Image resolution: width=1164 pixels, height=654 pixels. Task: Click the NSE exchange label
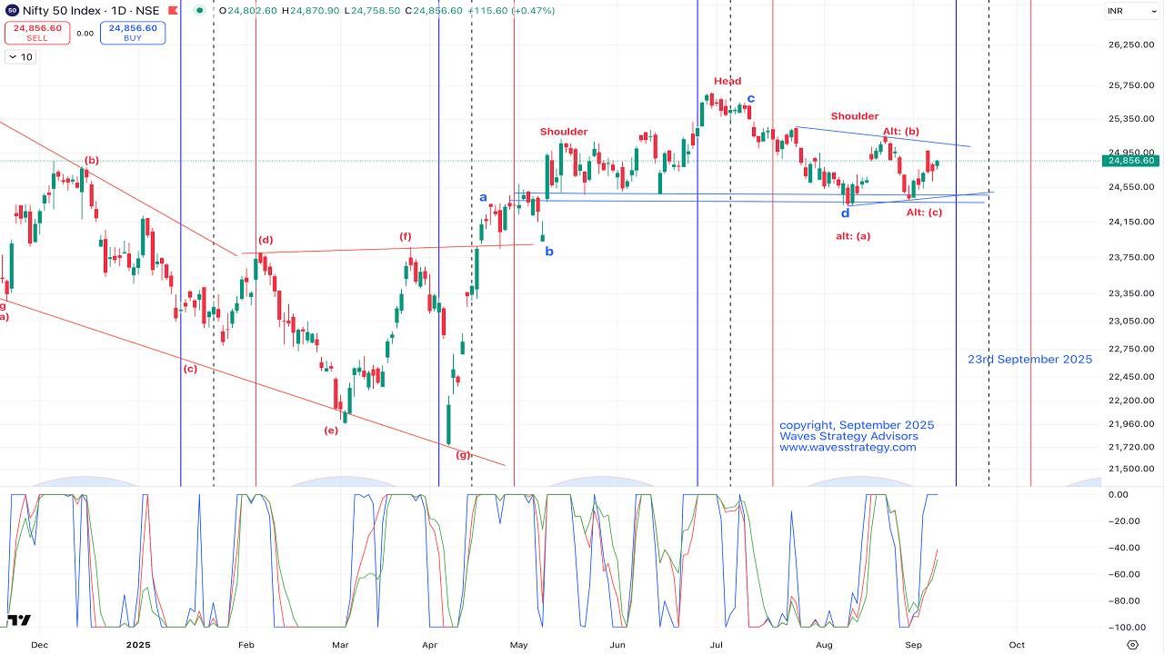(x=149, y=12)
